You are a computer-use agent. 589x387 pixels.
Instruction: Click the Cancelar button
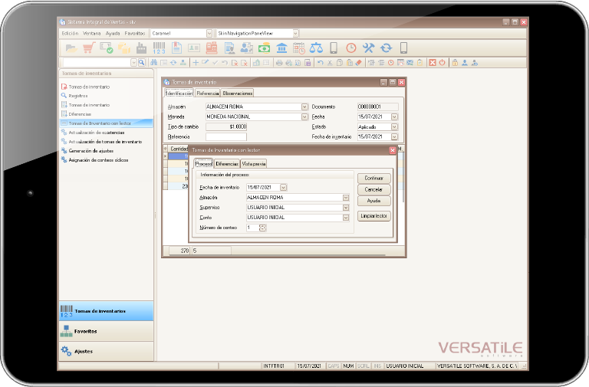pyautogui.click(x=373, y=189)
